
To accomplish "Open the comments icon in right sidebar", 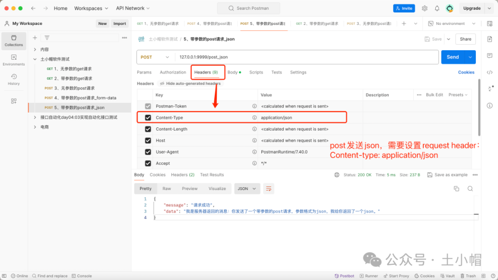I will (x=490, y=56).
